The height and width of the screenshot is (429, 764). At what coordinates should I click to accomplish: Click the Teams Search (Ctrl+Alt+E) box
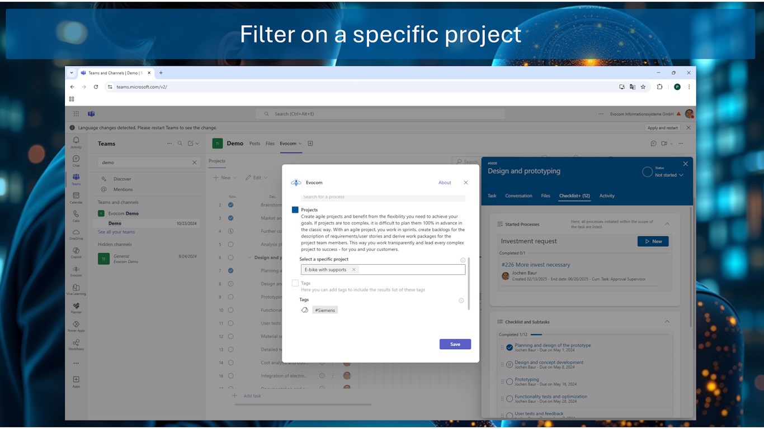pos(380,114)
